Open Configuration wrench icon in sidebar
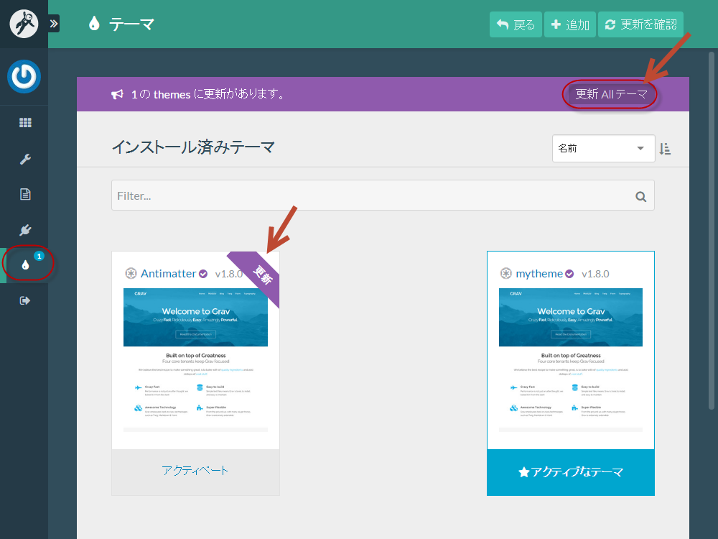 [25, 159]
